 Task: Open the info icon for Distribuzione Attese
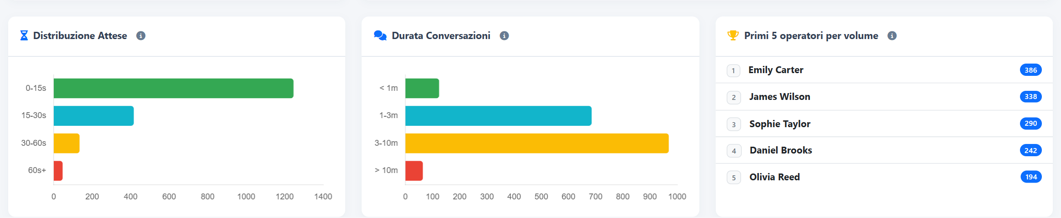(141, 36)
